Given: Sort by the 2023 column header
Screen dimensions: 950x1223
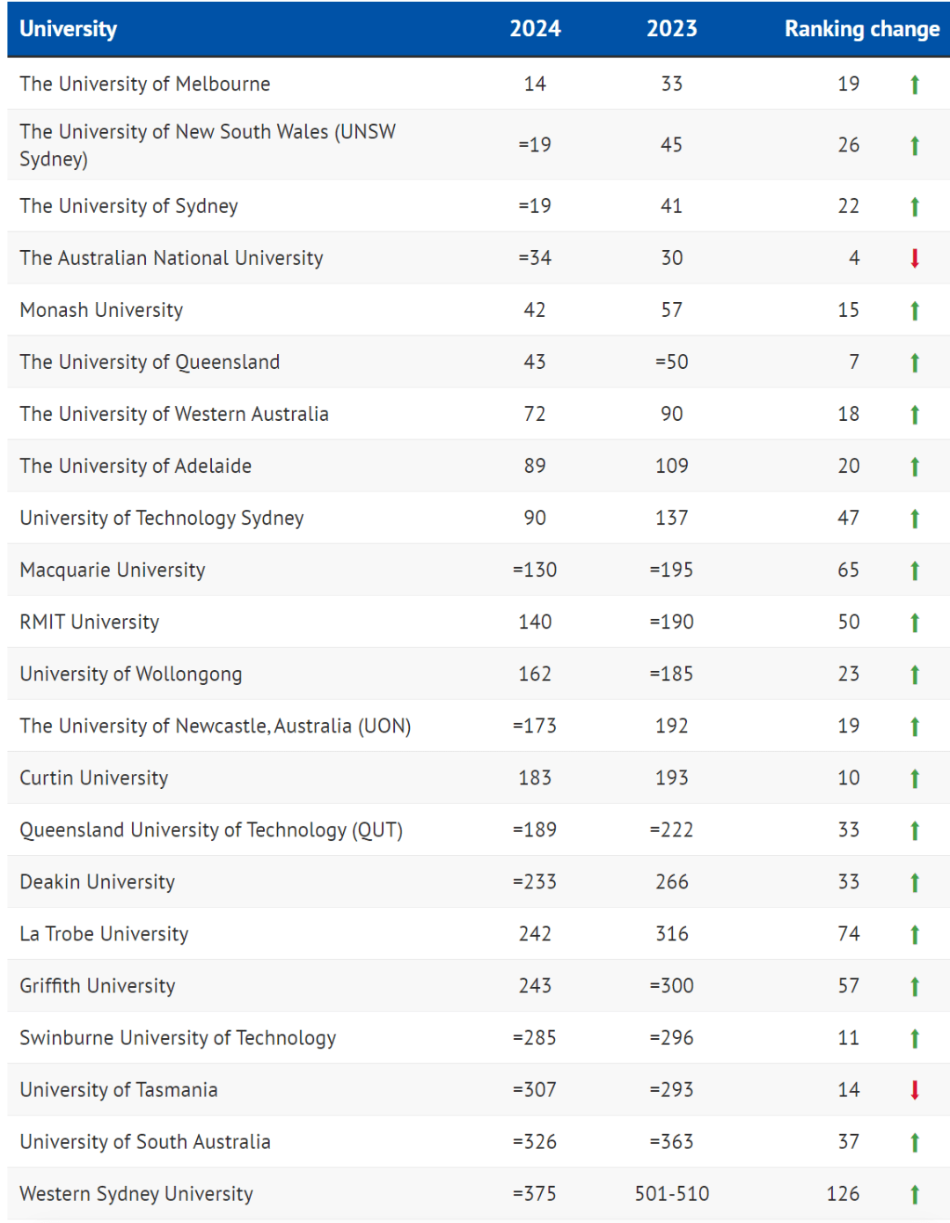Looking at the screenshot, I should 672,29.
